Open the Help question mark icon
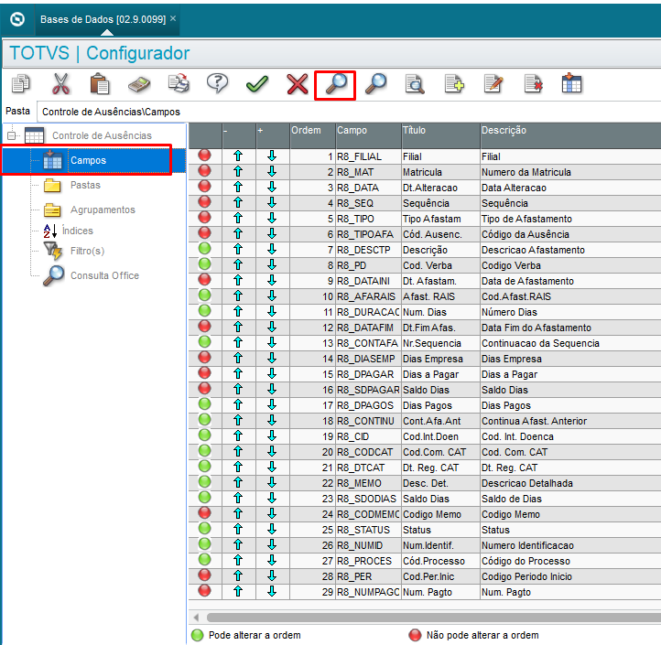Viewport: 661px width, 645px height. click(217, 83)
